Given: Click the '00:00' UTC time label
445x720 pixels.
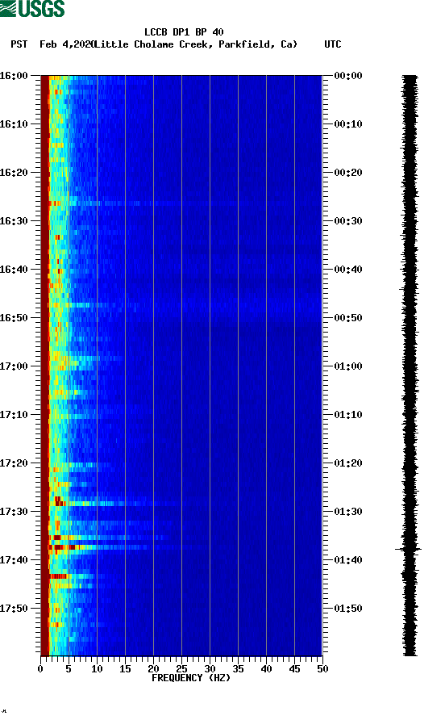Looking at the screenshot, I should coord(348,75).
